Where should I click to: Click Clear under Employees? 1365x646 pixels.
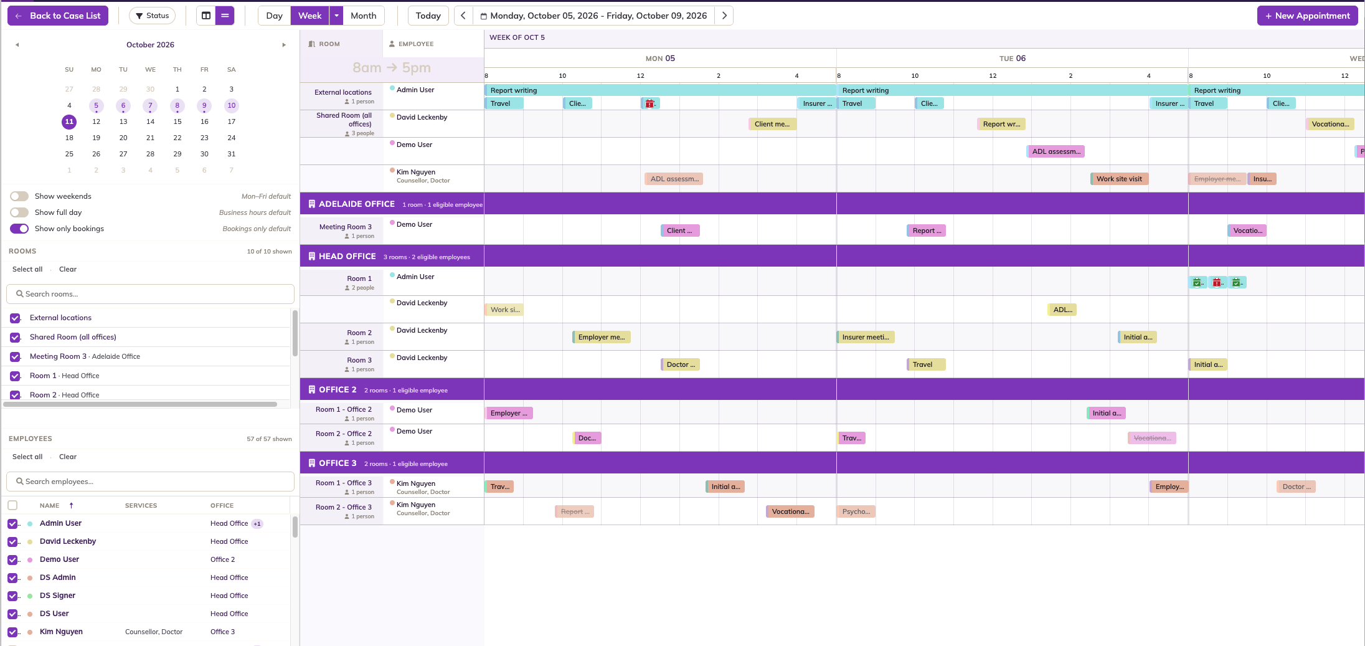tap(68, 457)
